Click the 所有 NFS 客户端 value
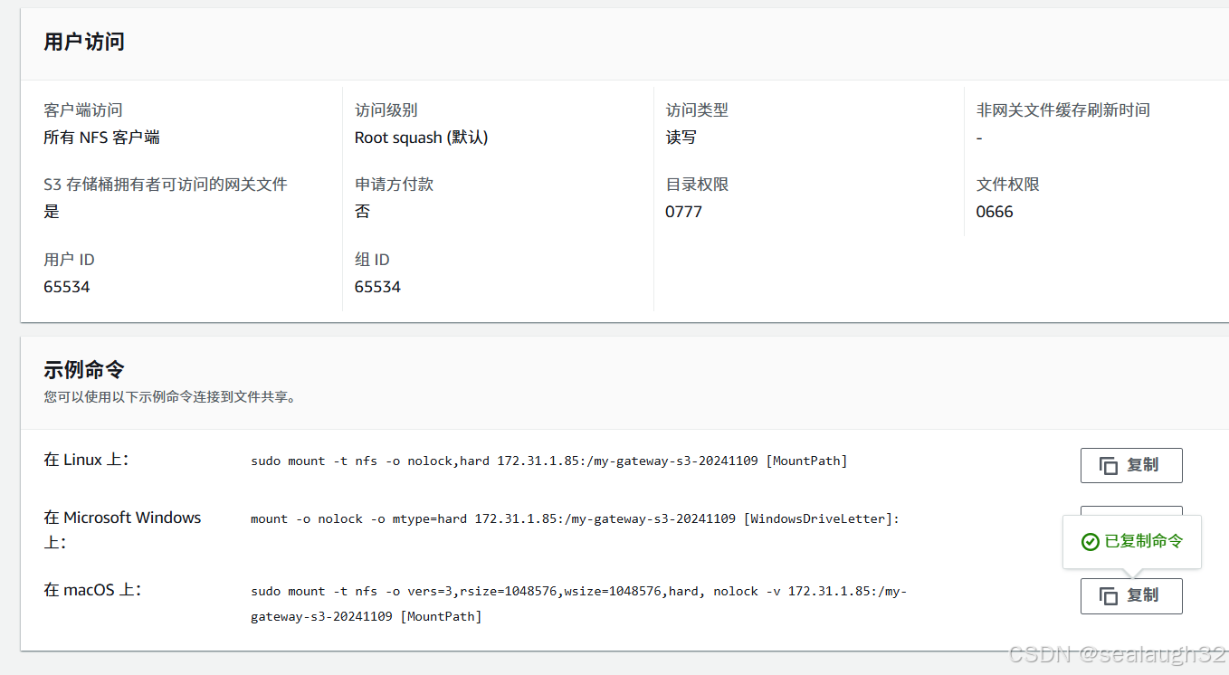The image size is (1229, 675). coord(102,138)
